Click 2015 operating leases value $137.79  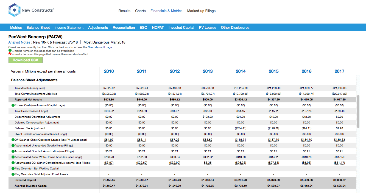click(x=273, y=140)
